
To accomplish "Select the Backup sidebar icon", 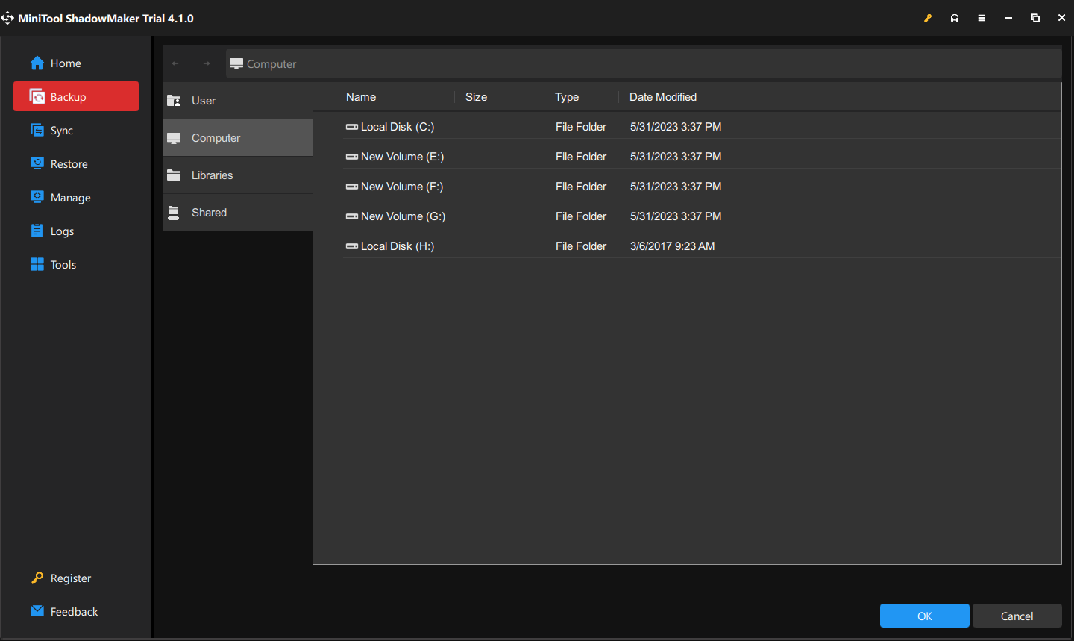I will [x=36, y=96].
